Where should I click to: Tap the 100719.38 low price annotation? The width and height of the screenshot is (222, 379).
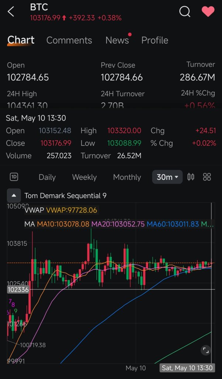point(33,345)
